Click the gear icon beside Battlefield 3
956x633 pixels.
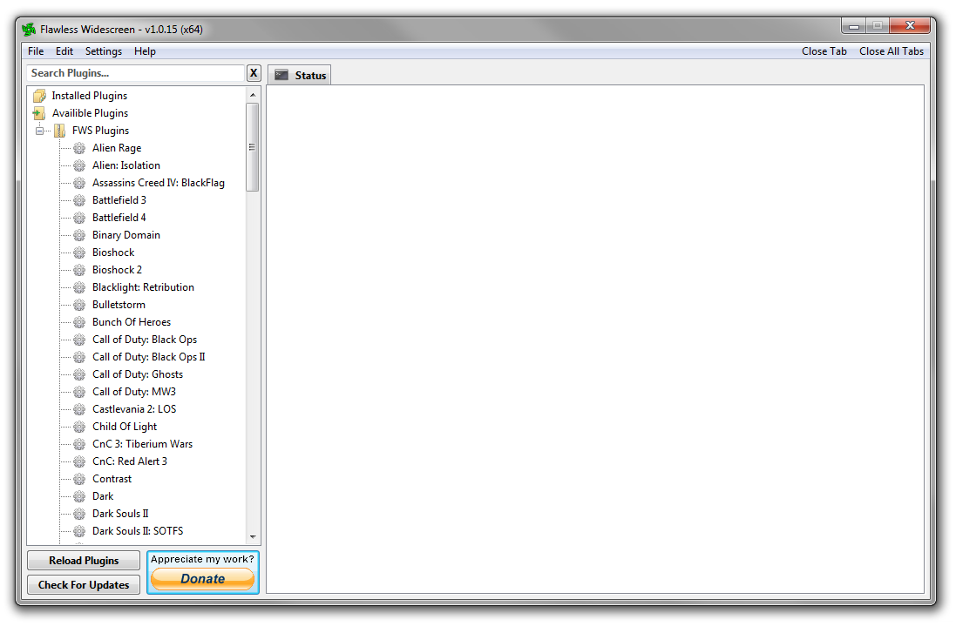[79, 200]
